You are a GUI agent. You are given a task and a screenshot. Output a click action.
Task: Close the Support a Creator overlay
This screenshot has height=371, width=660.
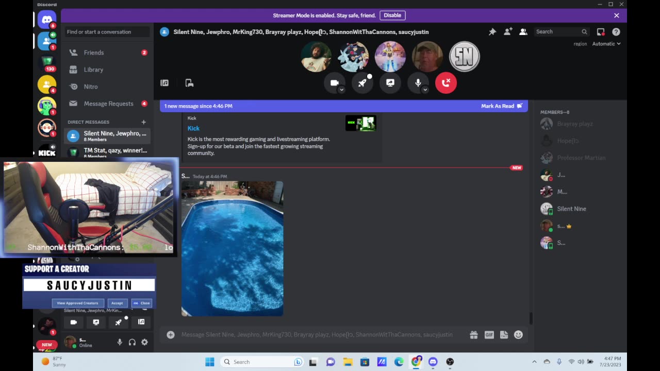tap(142, 303)
